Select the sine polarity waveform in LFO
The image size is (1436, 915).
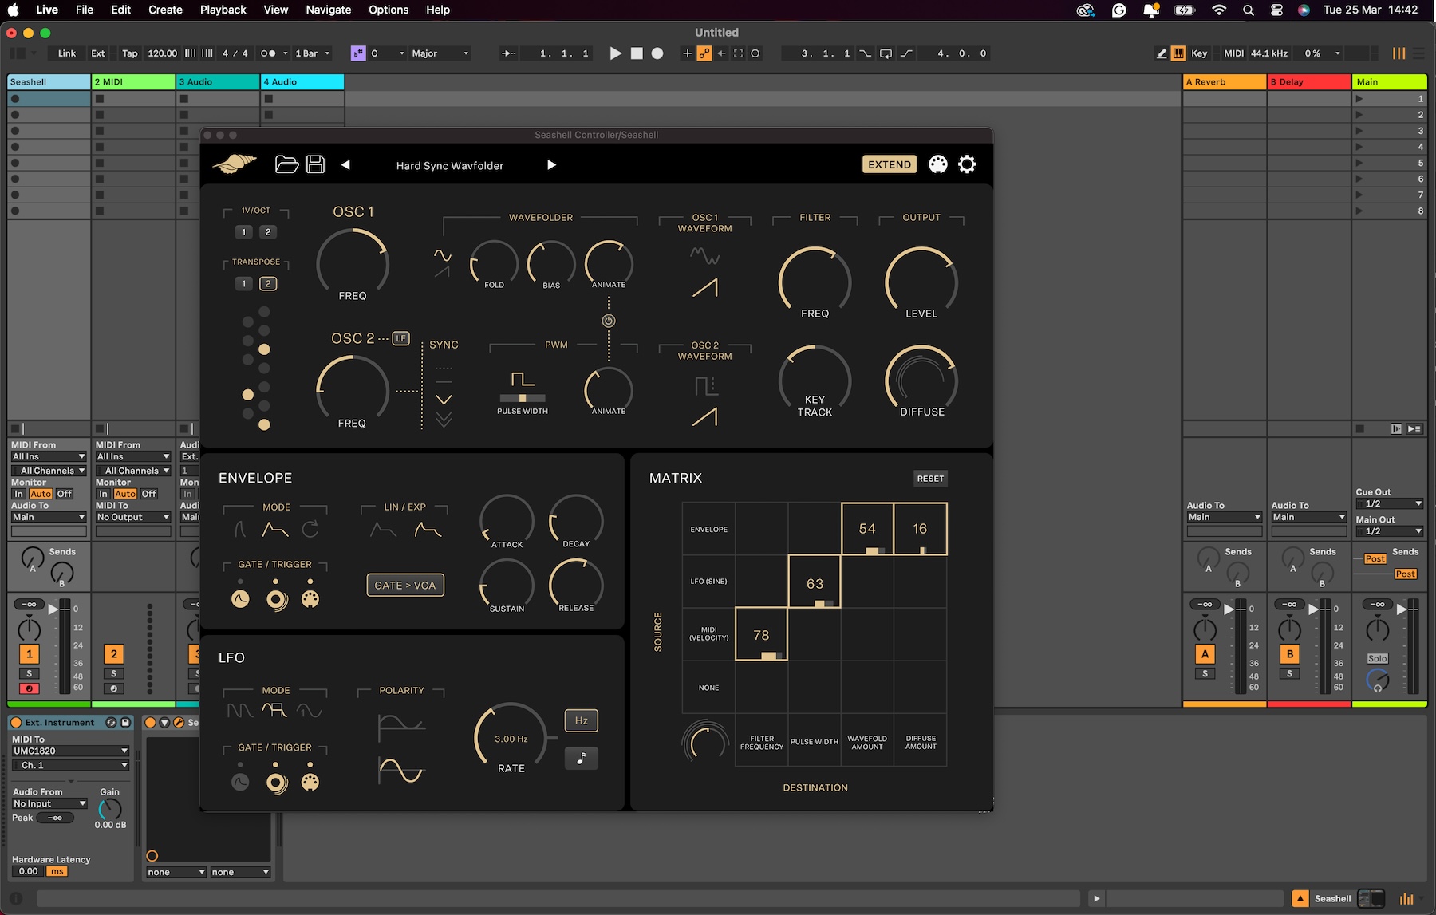coord(401,771)
